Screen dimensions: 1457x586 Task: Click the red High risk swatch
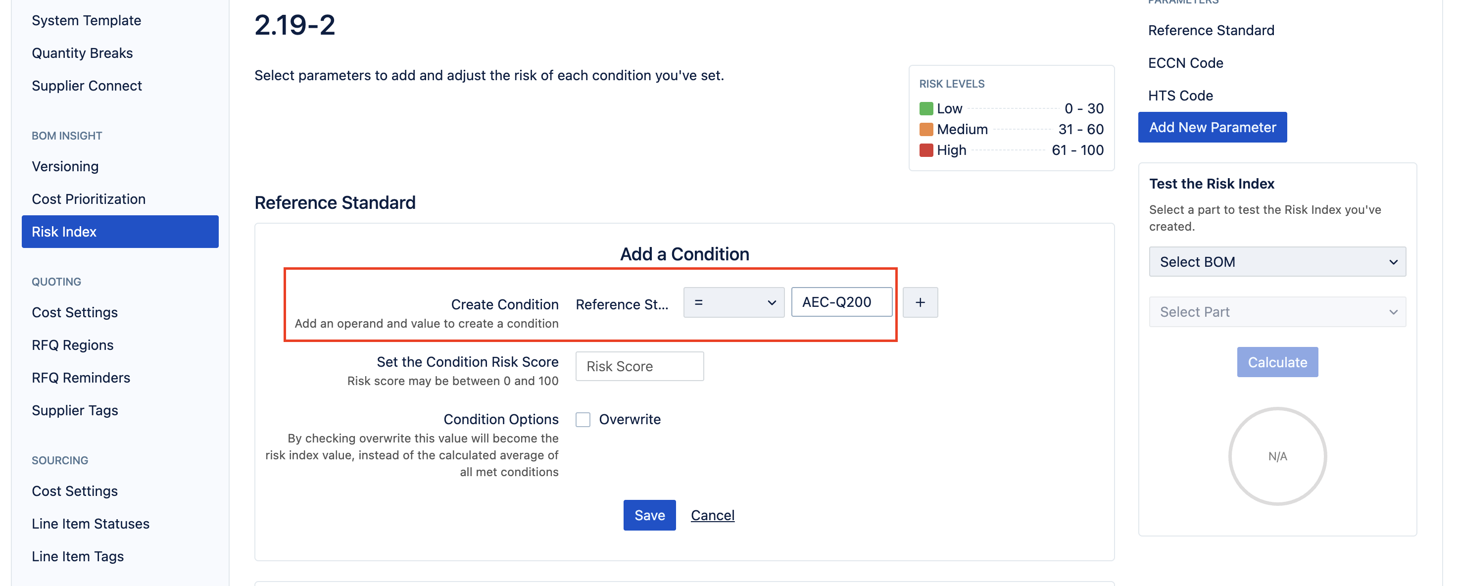[926, 150]
